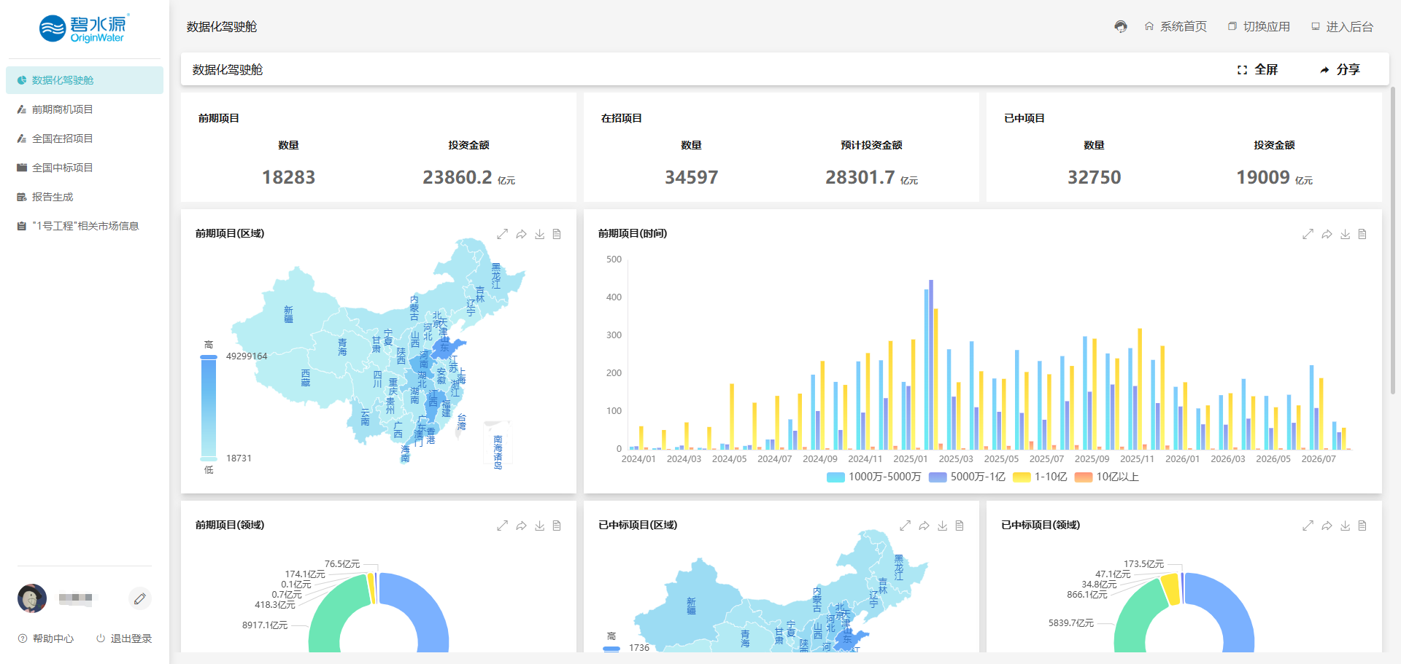Viewport: 1401px width, 664px height.
Task: Download the 前期项目(区域) map chart
Action: 540,234
